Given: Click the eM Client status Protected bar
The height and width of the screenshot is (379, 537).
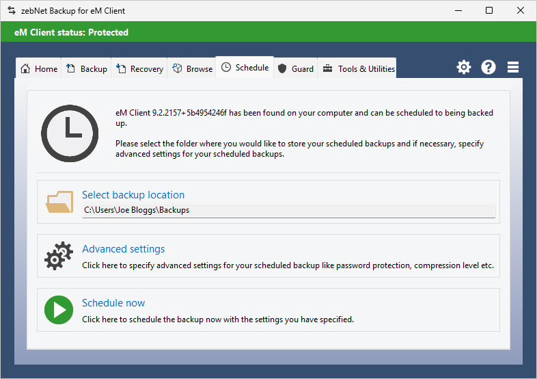Looking at the screenshot, I should 268,32.
